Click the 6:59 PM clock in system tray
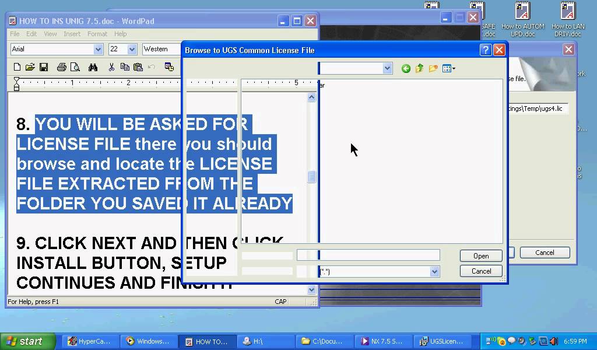The image size is (597, 350). coord(575,341)
